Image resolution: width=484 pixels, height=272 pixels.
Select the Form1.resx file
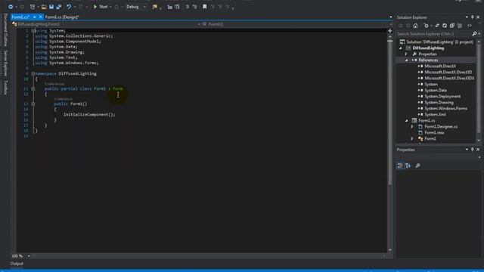434,133
